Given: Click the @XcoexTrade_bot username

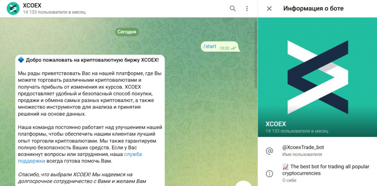Looking at the screenshot, I should 303,147.
